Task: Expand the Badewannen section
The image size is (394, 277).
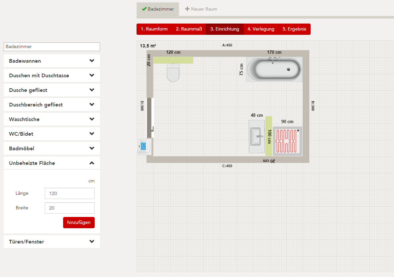Action: click(52, 61)
